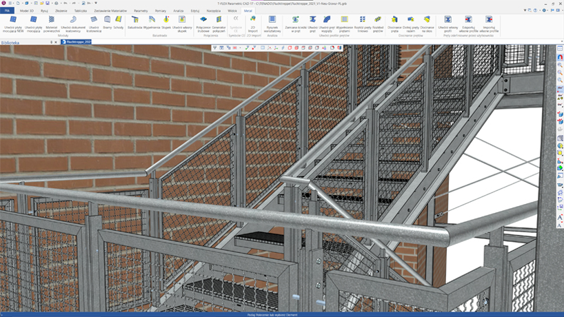Open the Narzędzia tab
Screen dimensions: 564x317
click(x=214, y=11)
